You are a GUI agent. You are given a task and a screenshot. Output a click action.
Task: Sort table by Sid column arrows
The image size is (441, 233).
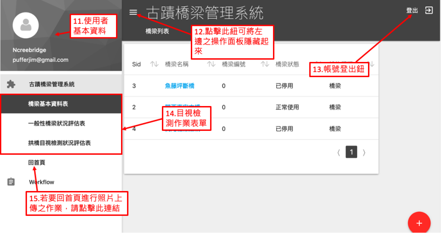tap(154, 64)
